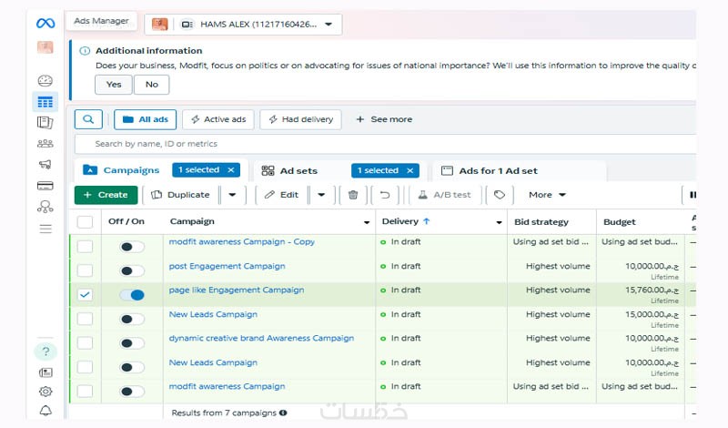
Task: Click the green Create button
Action: 106,195
